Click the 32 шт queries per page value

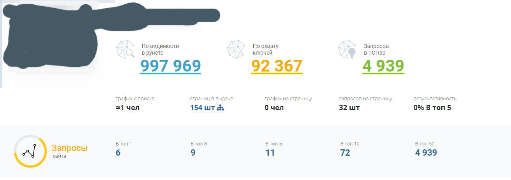[349, 108]
